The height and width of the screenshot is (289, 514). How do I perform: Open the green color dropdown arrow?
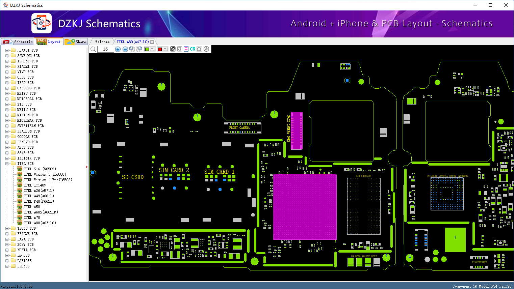click(153, 49)
